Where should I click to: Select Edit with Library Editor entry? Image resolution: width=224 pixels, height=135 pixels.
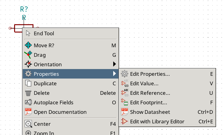tap(167, 121)
